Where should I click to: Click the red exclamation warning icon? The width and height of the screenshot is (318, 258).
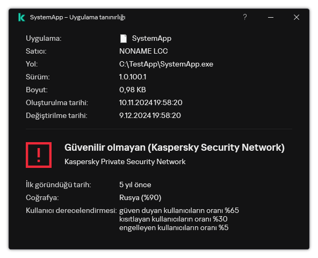click(39, 155)
